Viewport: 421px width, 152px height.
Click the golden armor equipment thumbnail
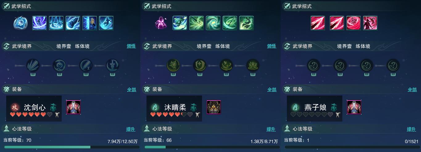[x=214, y=107]
